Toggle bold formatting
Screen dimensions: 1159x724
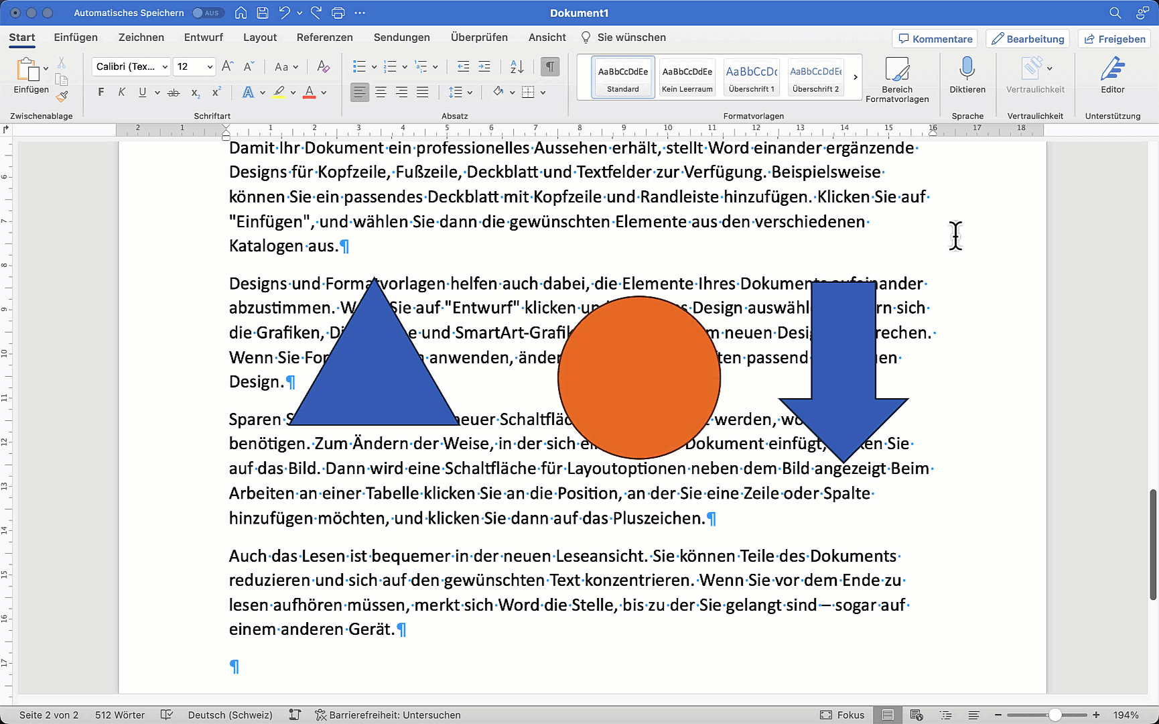(x=100, y=93)
